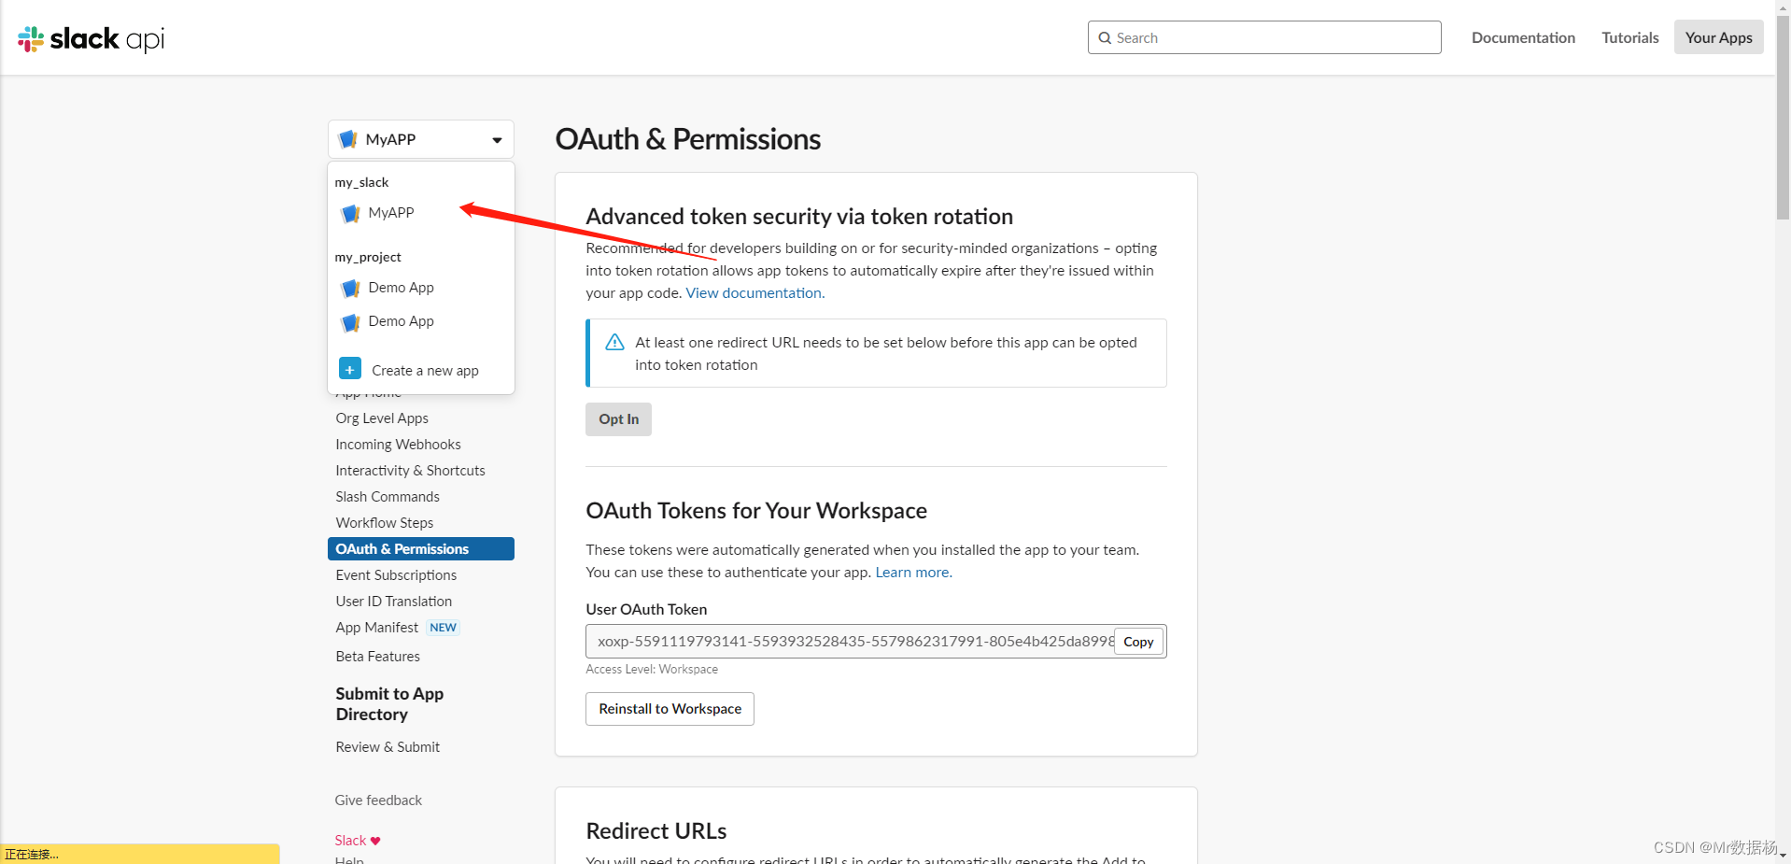This screenshot has height=864, width=1791.
Task: Click Submit to App Directory heading
Action: (389, 704)
